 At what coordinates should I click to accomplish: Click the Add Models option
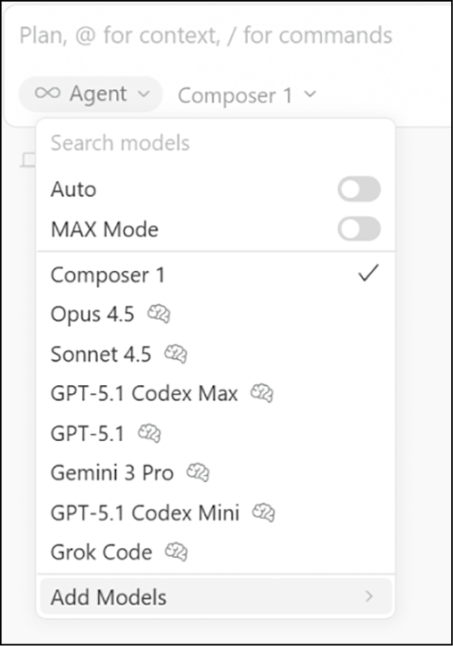(x=216, y=597)
